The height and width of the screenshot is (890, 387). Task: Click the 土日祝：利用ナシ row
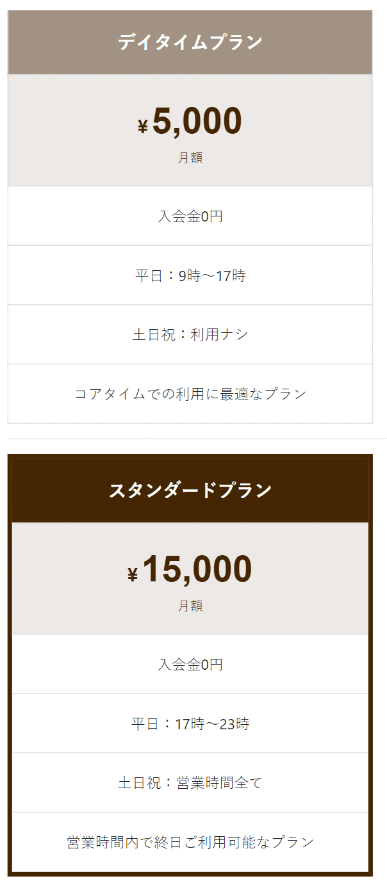190,334
